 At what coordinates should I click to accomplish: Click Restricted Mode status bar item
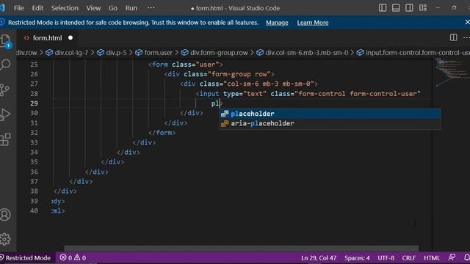coord(26,257)
